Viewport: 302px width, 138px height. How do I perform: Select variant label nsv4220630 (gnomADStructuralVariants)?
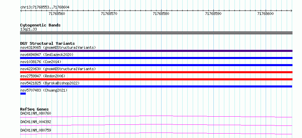pos(58,69)
